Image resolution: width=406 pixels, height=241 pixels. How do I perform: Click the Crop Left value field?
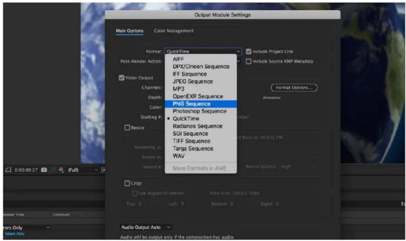(182, 204)
